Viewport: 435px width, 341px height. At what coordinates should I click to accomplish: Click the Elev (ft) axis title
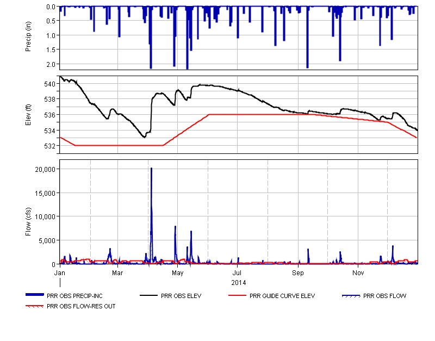click(x=28, y=115)
